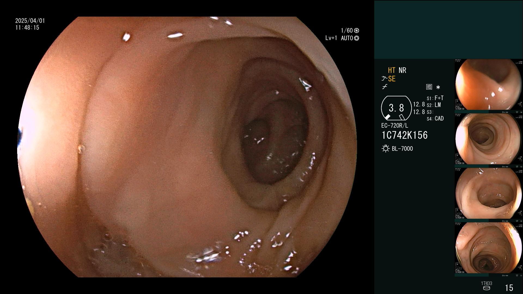Click the image counter 15
The width and height of the screenshot is (523, 294).
[509, 288]
